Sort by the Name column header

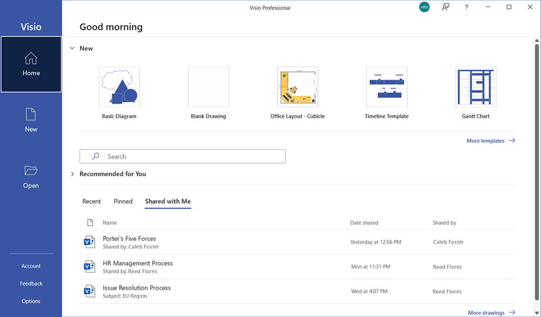click(x=110, y=222)
